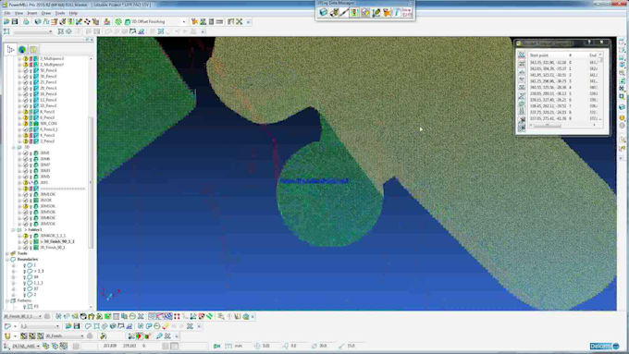Toggle lightbulb of the pattern under Patterns

coord(24,307)
